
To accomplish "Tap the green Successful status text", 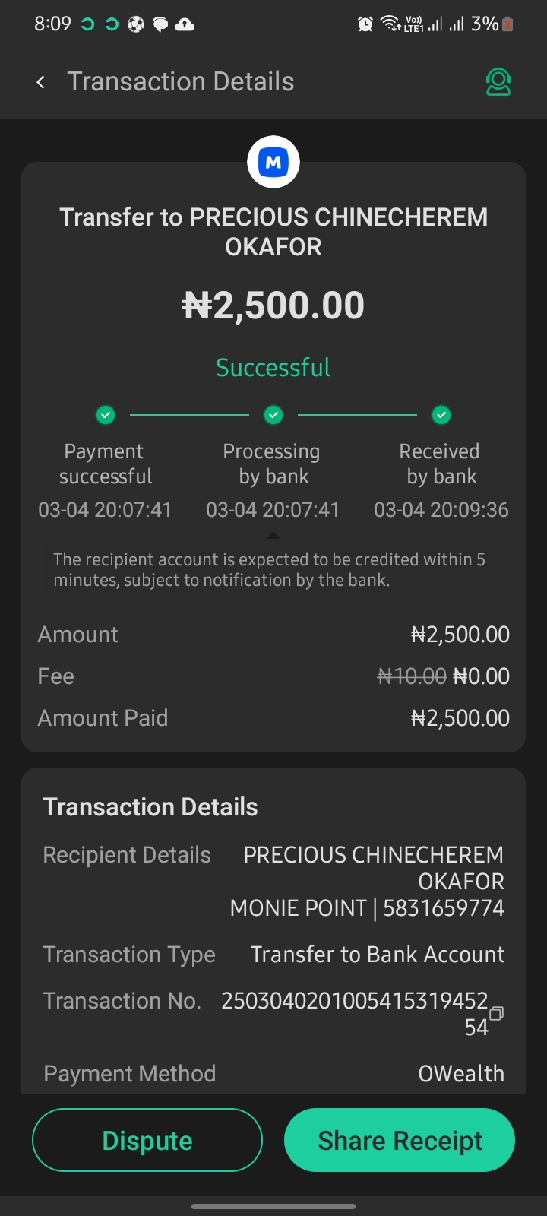I will click(273, 368).
